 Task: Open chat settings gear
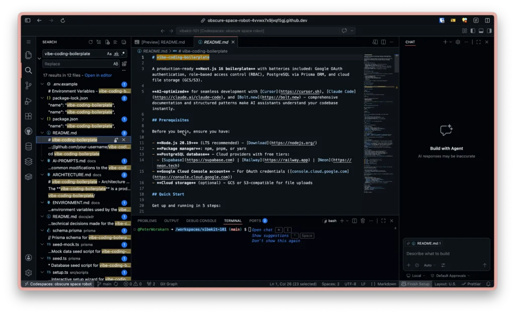coord(458,42)
